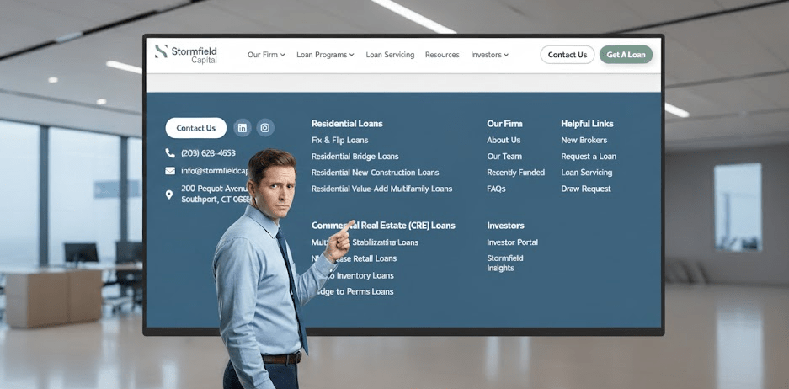Go to Loan Servicing in top navigation

click(x=390, y=55)
